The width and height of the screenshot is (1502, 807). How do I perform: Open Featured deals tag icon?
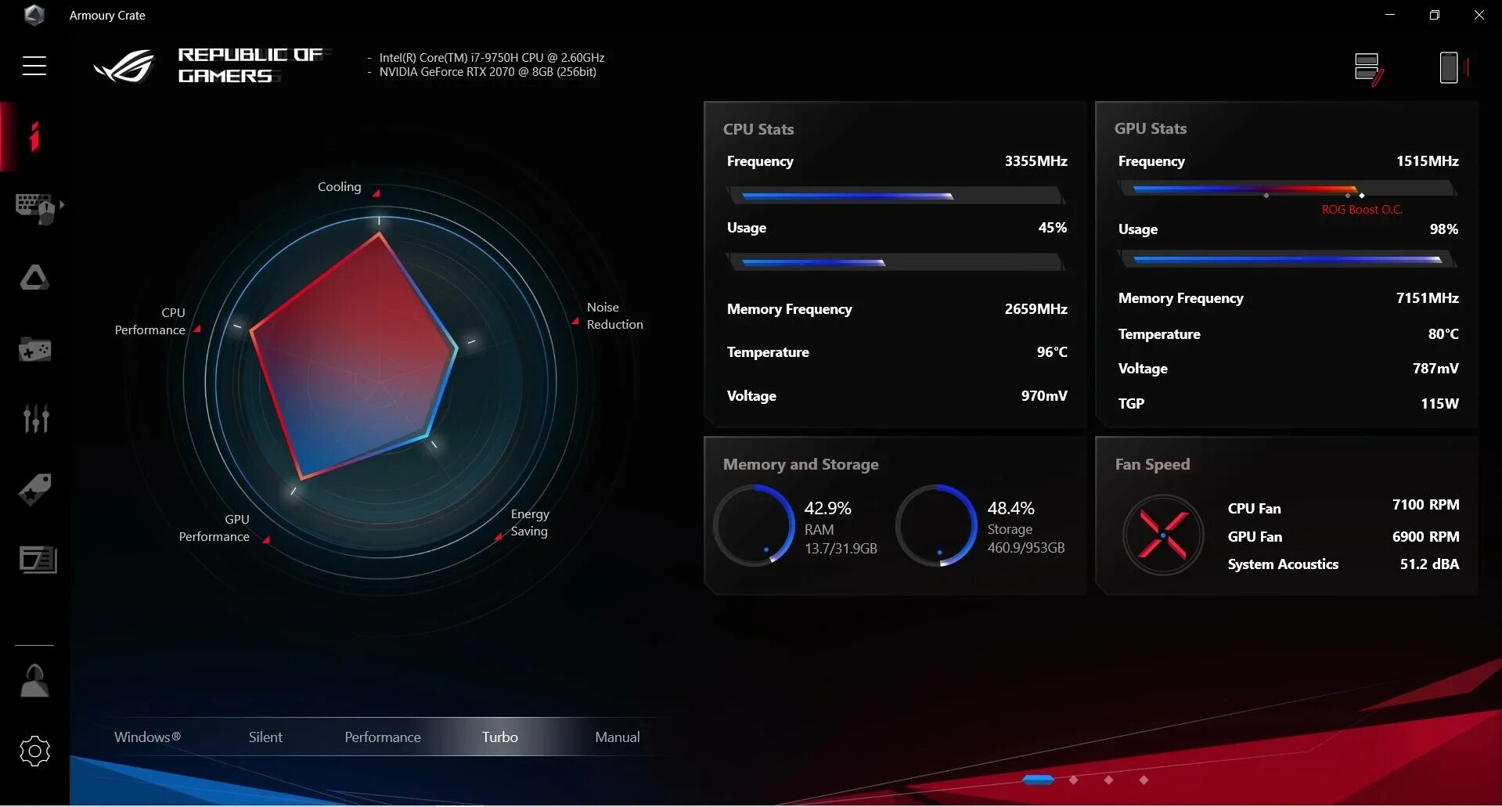(35, 489)
